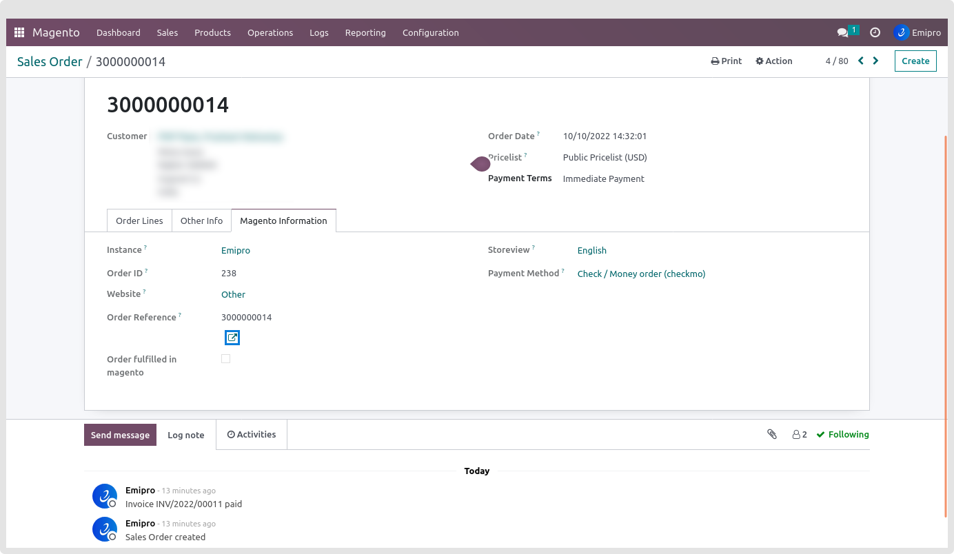Toggle Order fulfilled in magento checkbox
954x554 pixels.
pos(225,359)
